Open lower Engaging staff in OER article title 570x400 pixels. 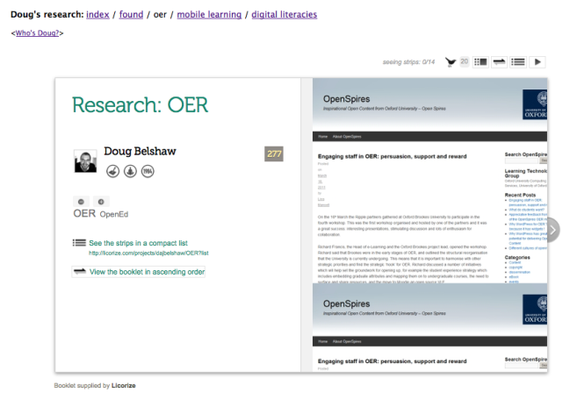(393, 361)
